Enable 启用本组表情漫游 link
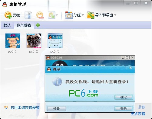The height and width of the screenshot is (119, 152). coord(25,108)
